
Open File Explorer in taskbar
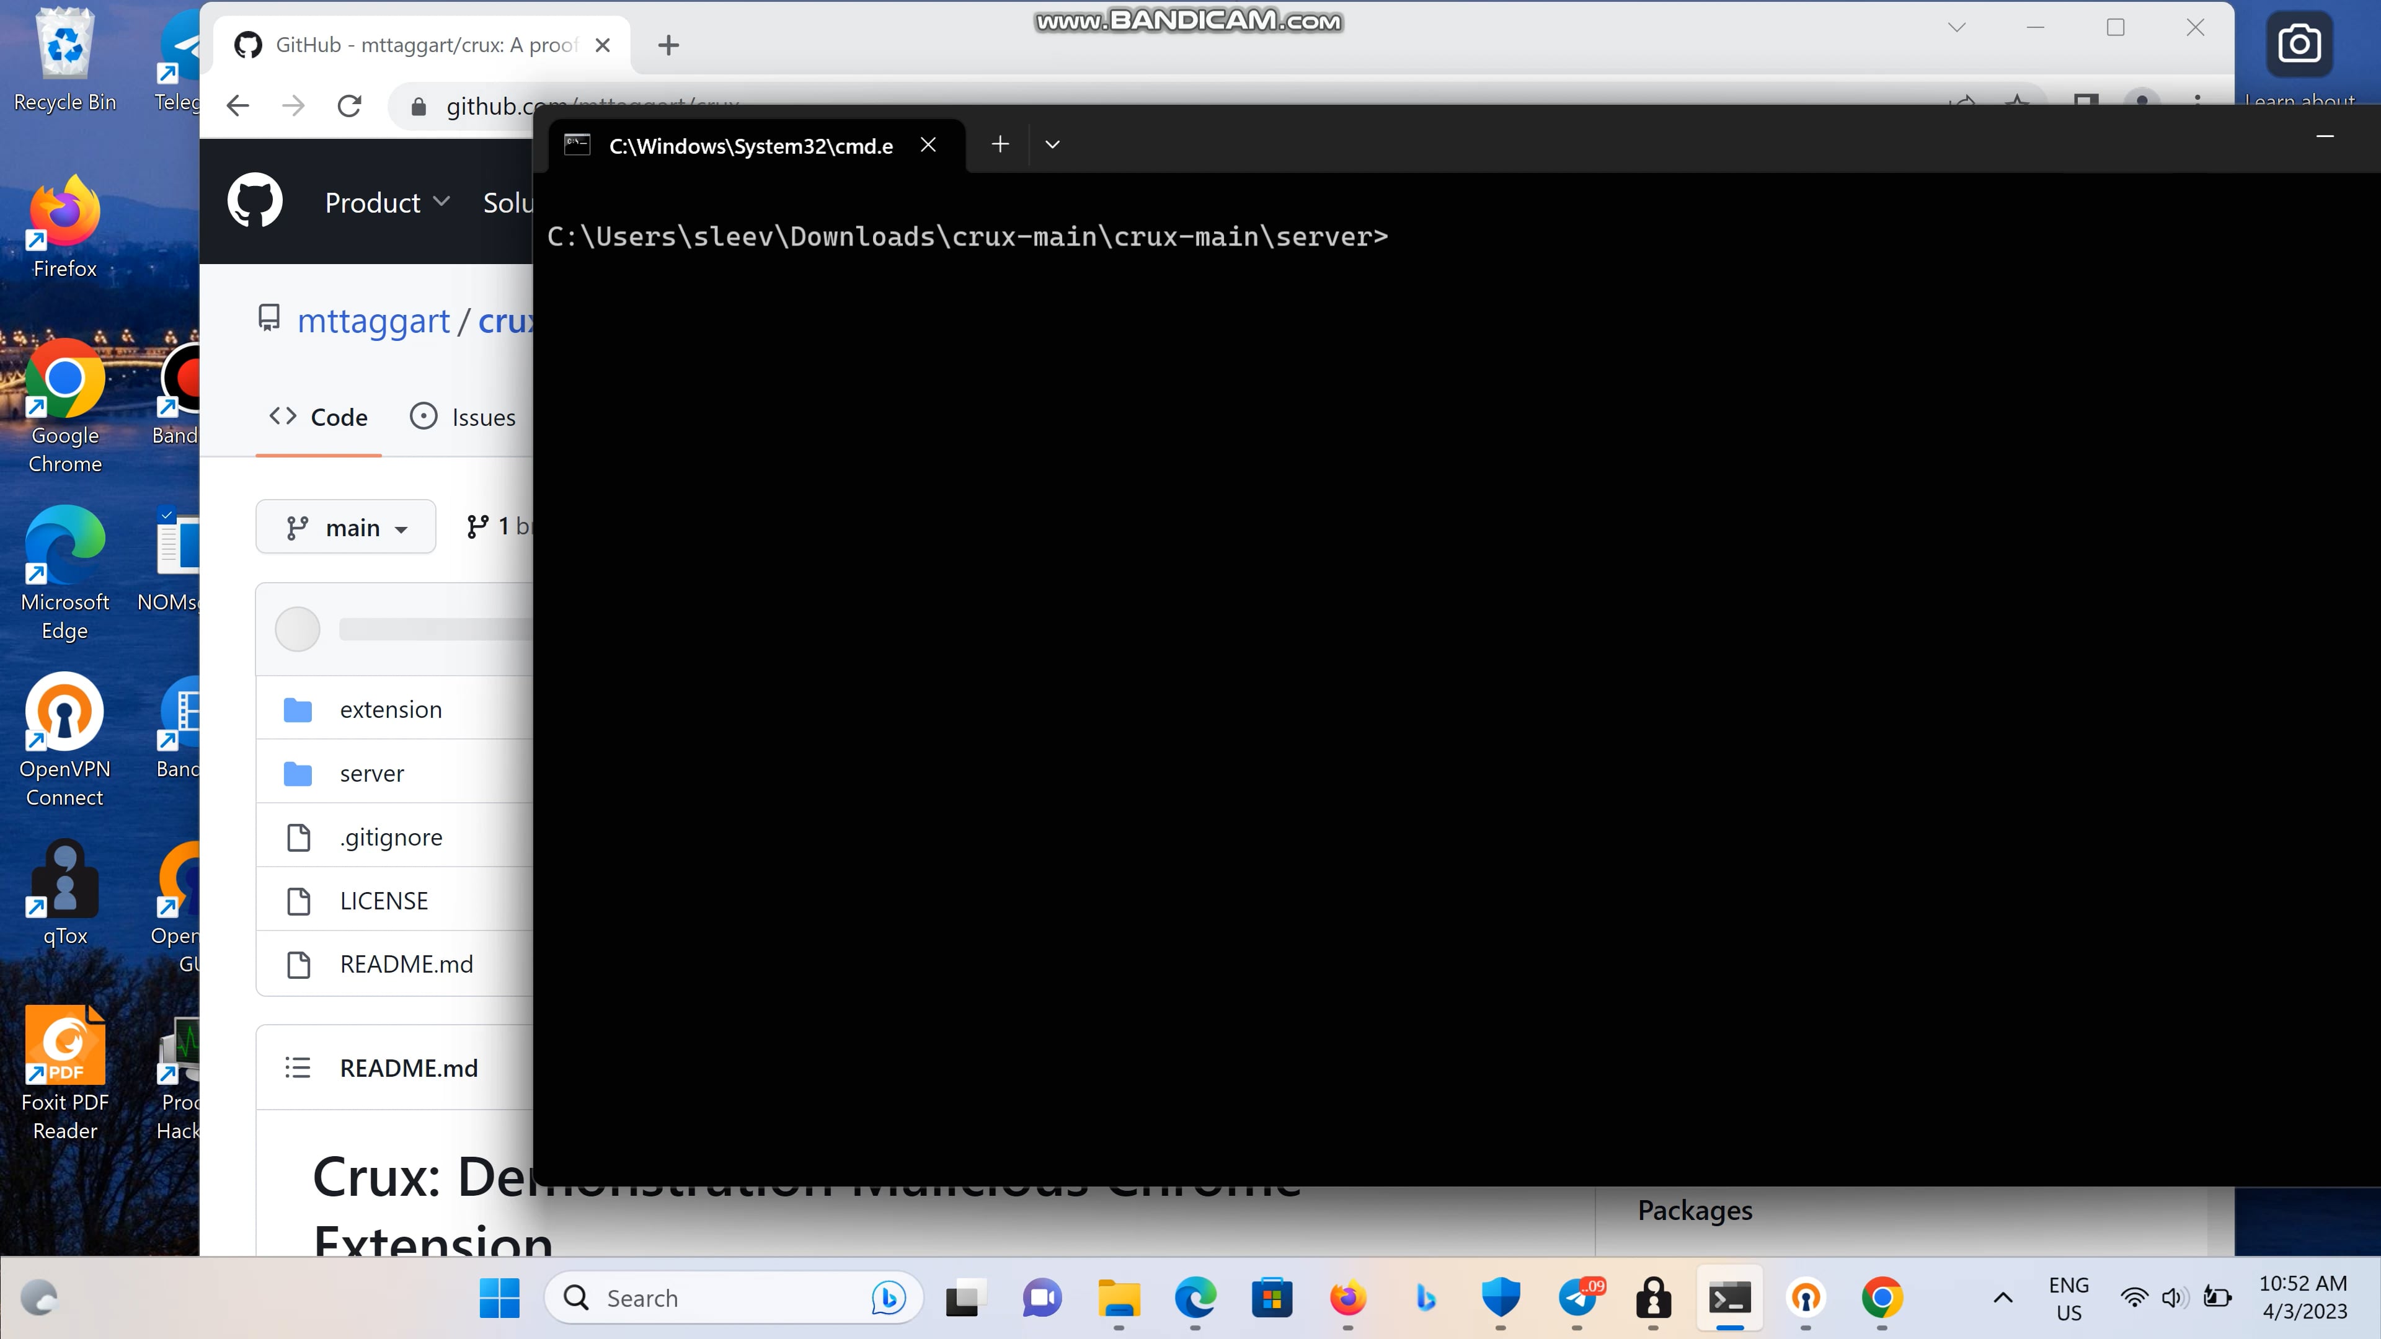(1119, 1298)
